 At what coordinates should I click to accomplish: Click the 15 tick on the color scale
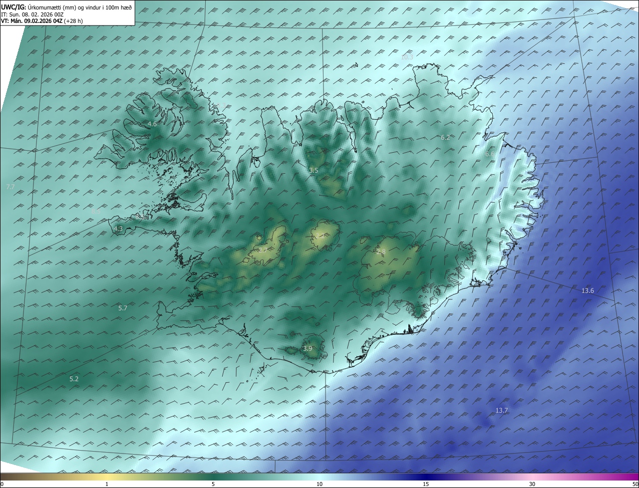(426, 484)
